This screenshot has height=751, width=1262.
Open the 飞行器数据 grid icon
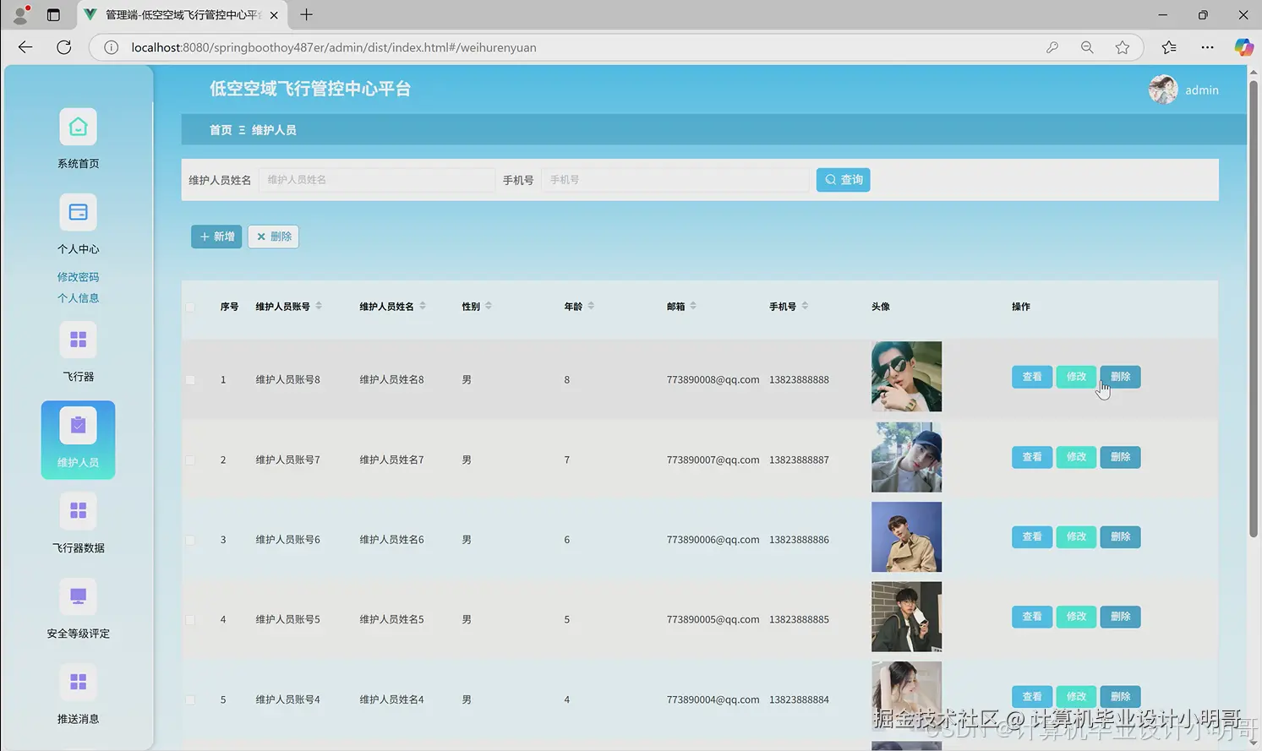(78, 511)
